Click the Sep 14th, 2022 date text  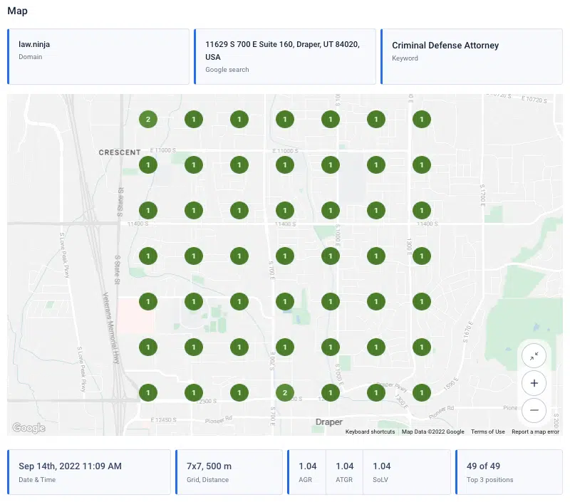click(70, 466)
